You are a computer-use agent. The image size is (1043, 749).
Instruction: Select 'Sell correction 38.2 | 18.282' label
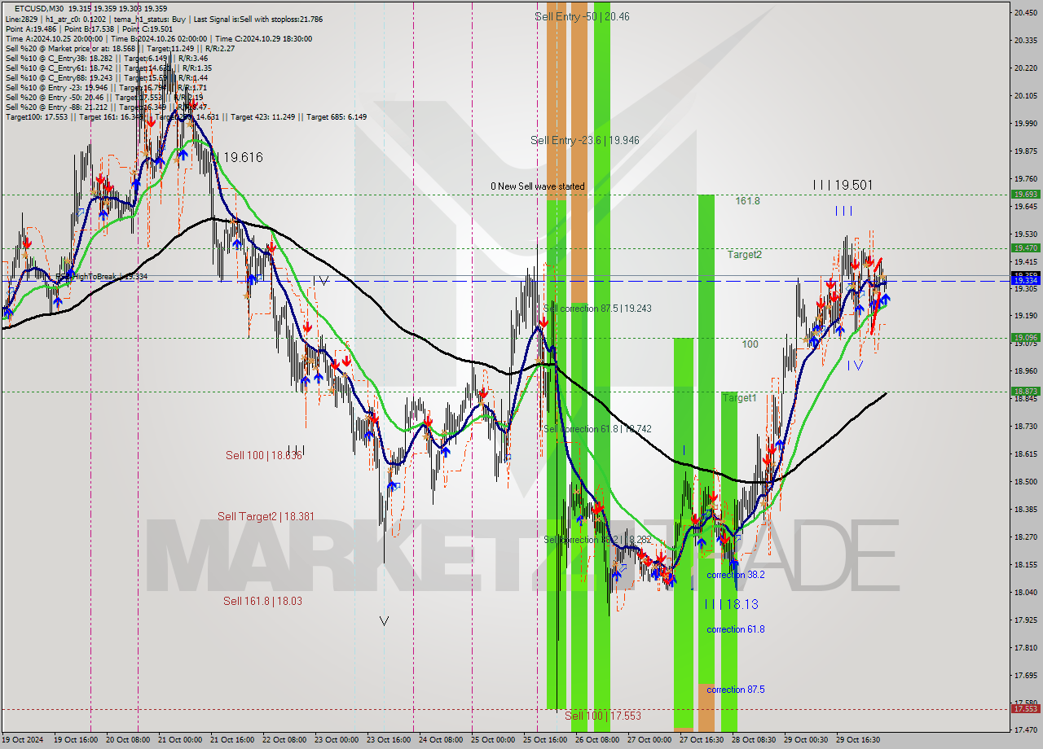click(597, 540)
